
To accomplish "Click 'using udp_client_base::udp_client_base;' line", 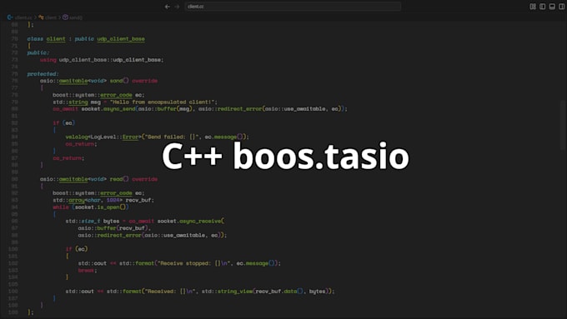I will (x=102, y=60).
